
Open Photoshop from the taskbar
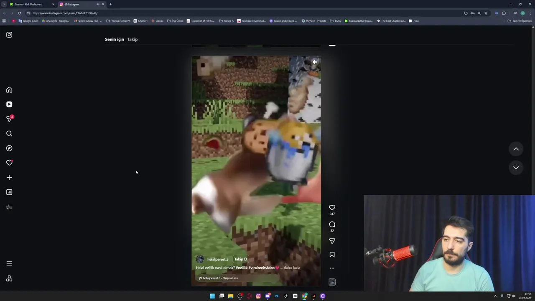pos(277,296)
